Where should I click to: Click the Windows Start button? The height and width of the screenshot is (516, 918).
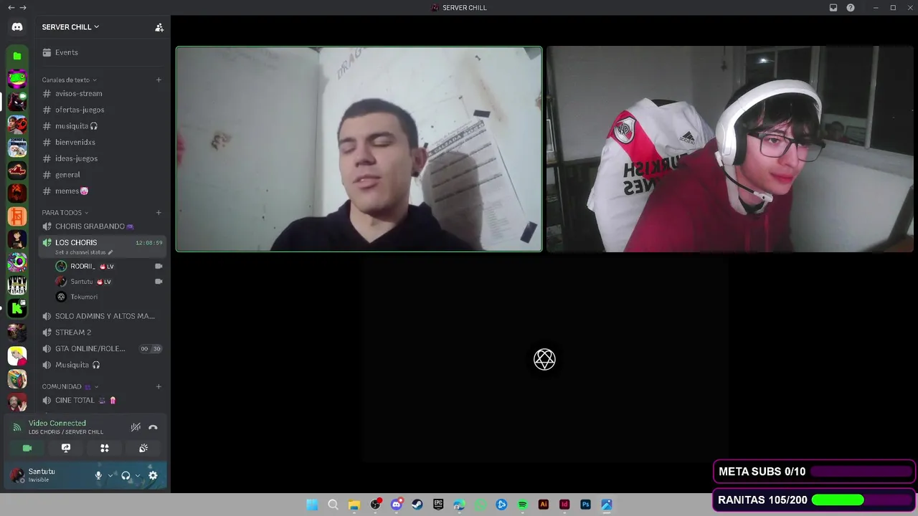click(312, 505)
